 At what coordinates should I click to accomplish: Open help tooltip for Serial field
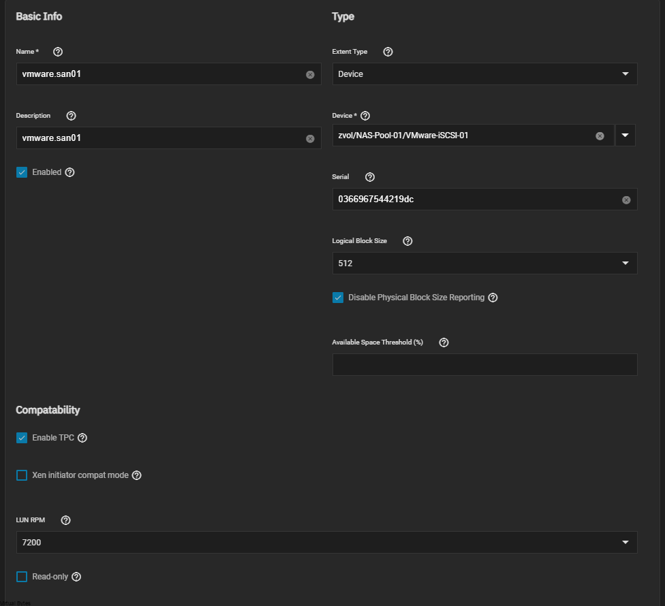370,177
